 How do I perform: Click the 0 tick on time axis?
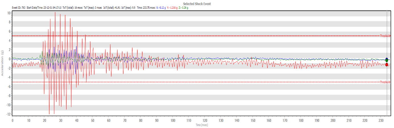point(13,121)
